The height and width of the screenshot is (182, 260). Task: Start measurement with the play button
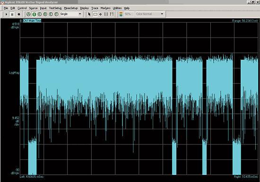pyautogui.click(x=6, y=15)
